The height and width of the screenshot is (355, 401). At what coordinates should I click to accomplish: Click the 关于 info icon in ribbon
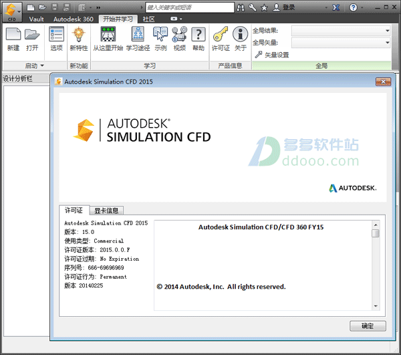[241, 39]
